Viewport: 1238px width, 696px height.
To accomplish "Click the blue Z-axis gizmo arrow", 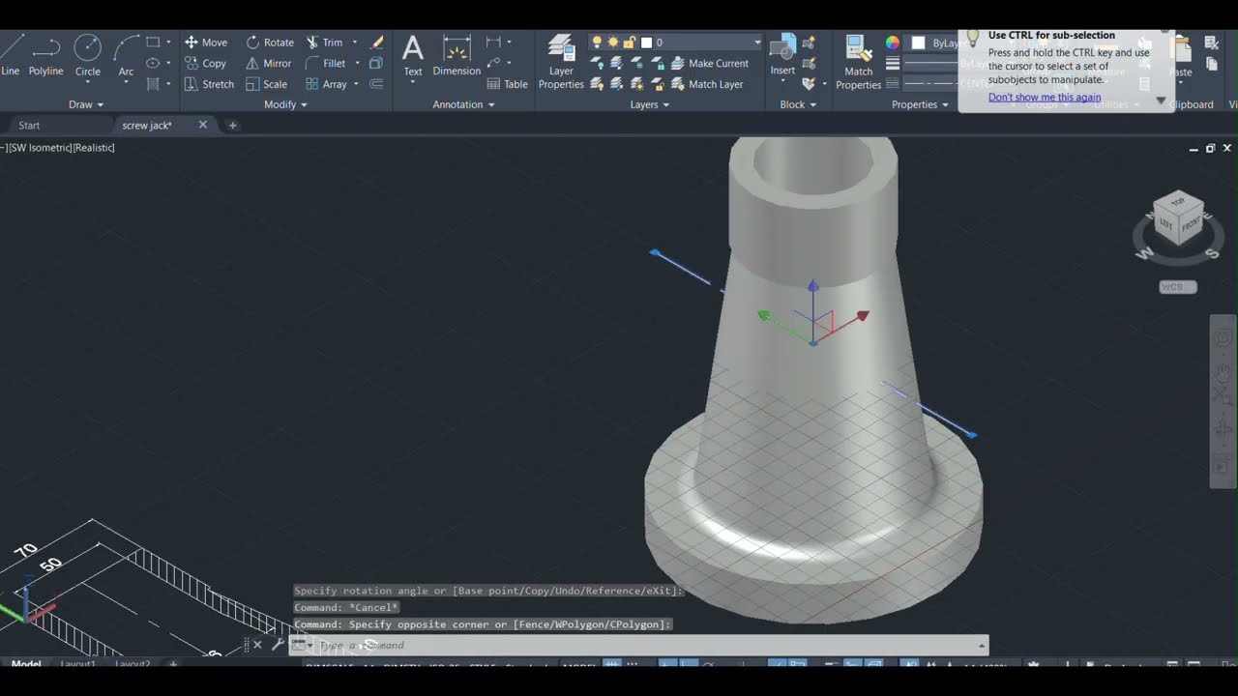I will pyautogui.click(x=813, y=287).
